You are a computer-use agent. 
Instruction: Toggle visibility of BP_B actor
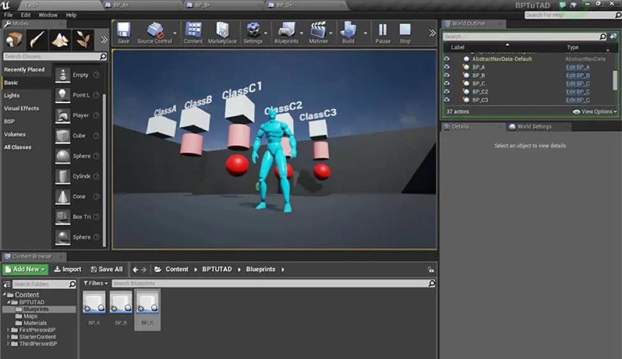point(447,75)
